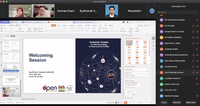This screenshot has height=106, width=200.
Task: Click the orange slideshow play button
Action: click(126, 102)
